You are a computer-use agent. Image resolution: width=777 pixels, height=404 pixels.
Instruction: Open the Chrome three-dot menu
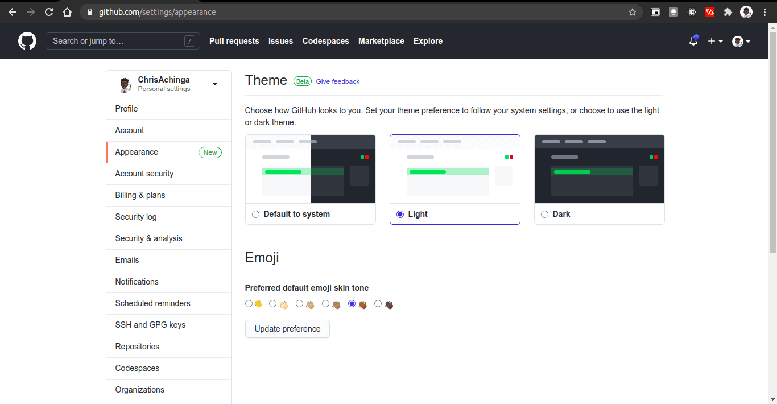765,12
